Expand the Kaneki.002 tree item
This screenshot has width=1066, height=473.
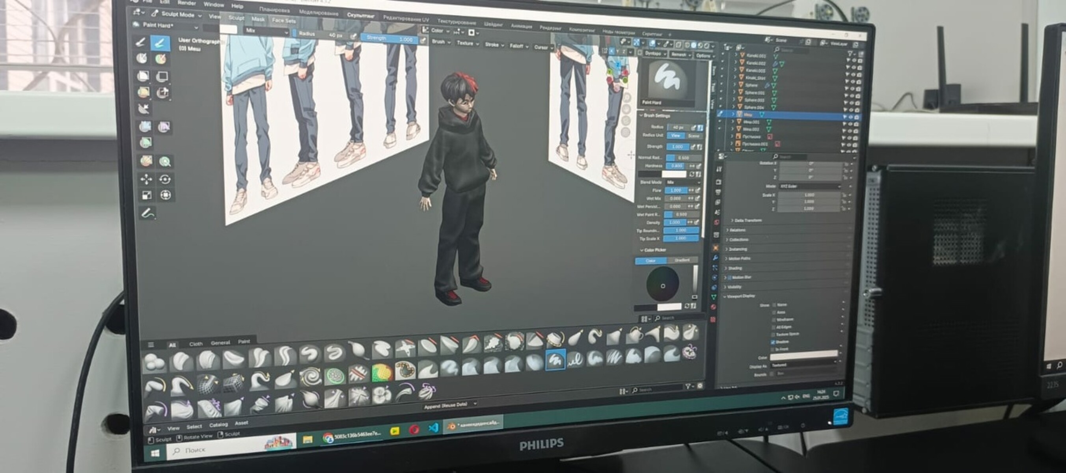click(735, 63)
